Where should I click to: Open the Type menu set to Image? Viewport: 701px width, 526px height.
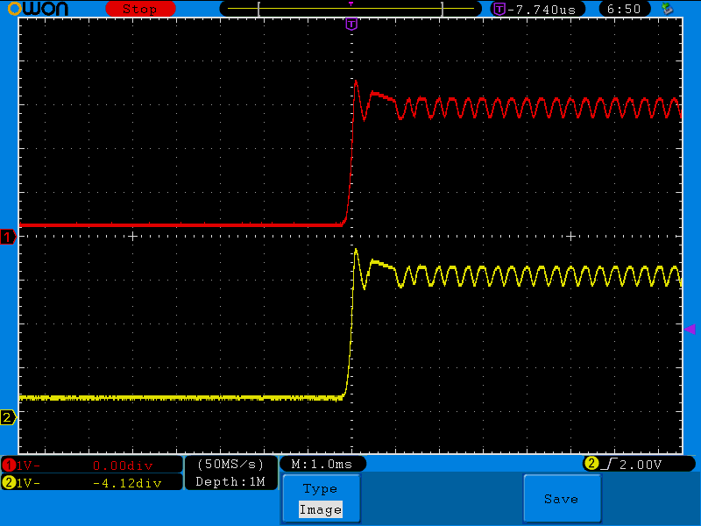(320, 499)
